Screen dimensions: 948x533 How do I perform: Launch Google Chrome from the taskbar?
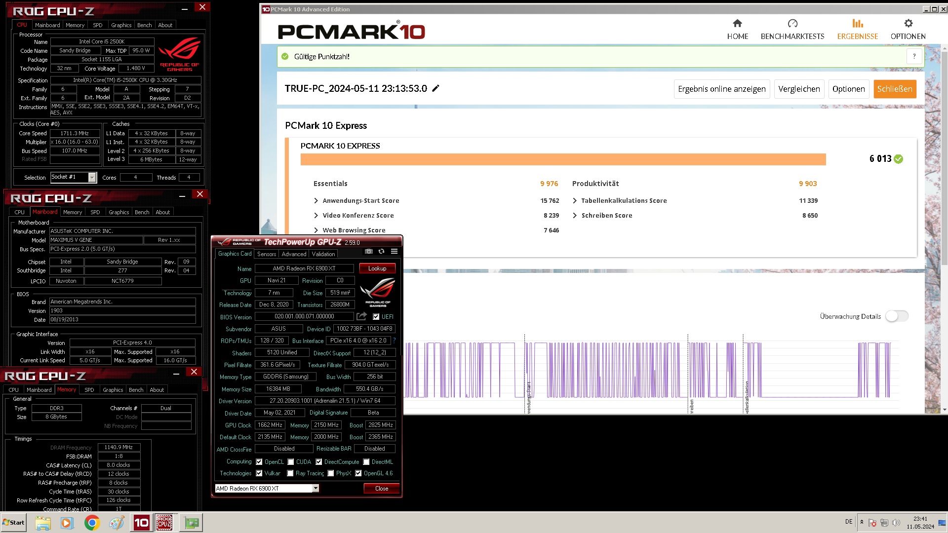(92, 523)
